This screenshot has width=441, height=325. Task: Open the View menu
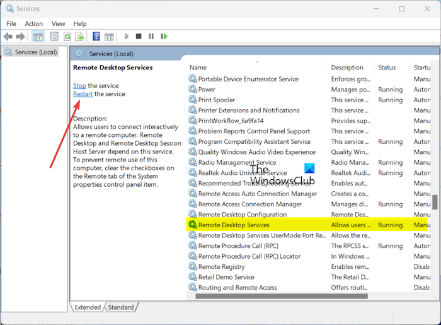click(x=58, y=23)
